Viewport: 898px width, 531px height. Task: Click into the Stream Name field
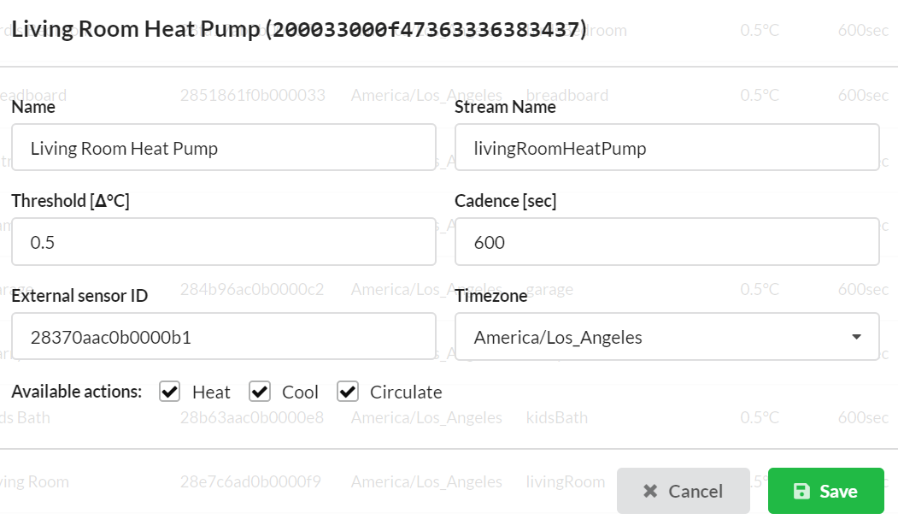coord(666,148)
